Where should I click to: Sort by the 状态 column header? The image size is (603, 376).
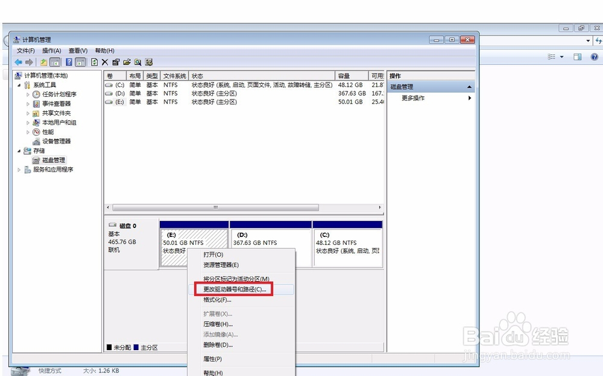point(262,76)
